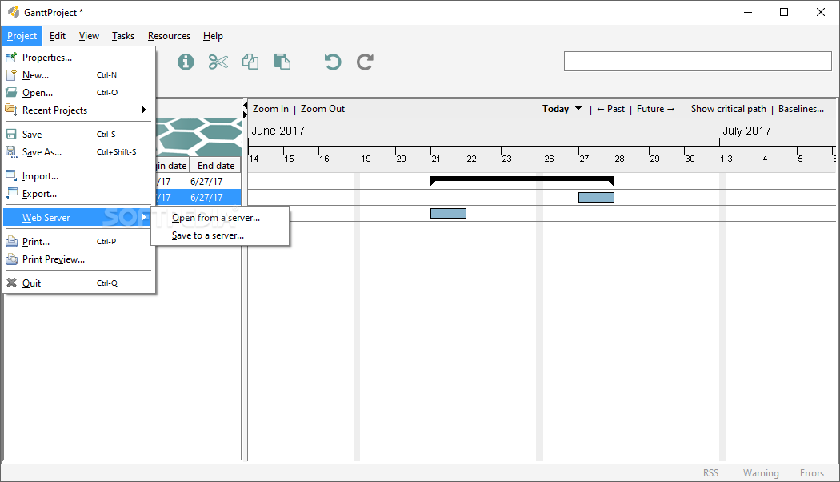Click Zoom Out on the chart
The width and height of the screenshot is (840, 482).
coord(322,109)
